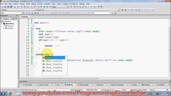Open the Build menu

[28, 4]
